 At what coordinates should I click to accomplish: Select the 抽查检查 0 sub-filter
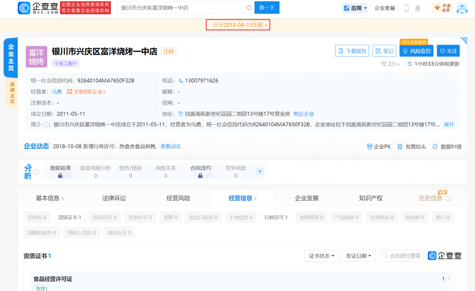(311, 217)
